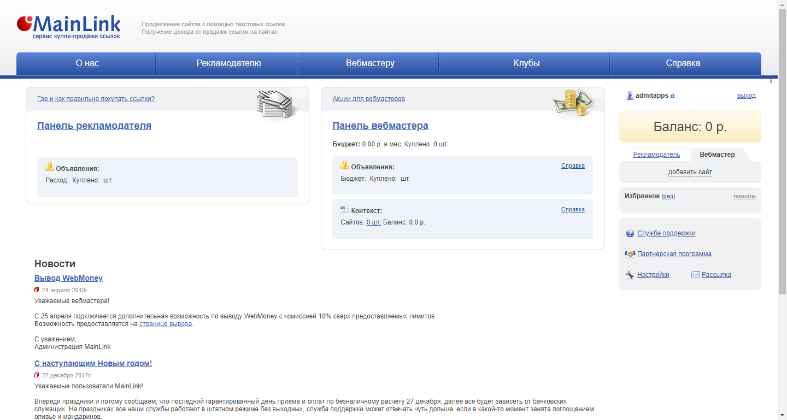
Task: Click the coins icon in advertiser Объявления block
Action: tap(50, 167)
